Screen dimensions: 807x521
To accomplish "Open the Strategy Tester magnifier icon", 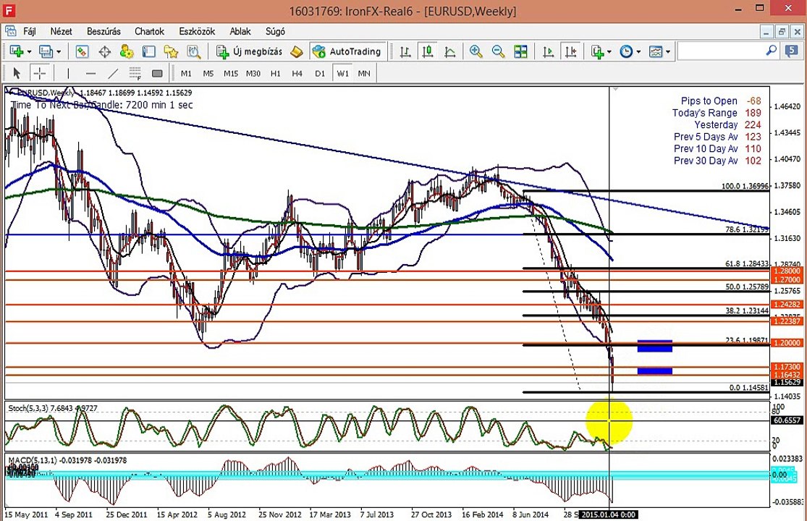I will coord(193,51).
